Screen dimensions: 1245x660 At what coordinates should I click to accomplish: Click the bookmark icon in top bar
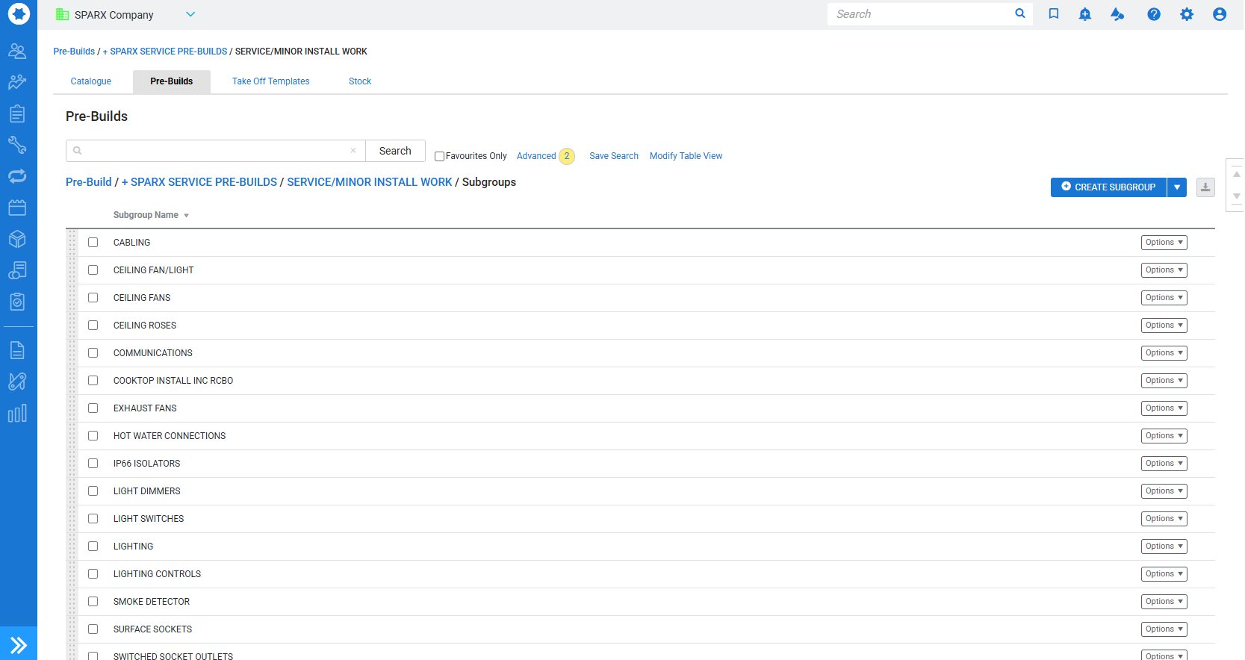(1053, 14)
